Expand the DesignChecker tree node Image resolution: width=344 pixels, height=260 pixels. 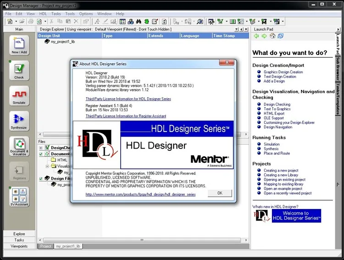pos(41,148)
